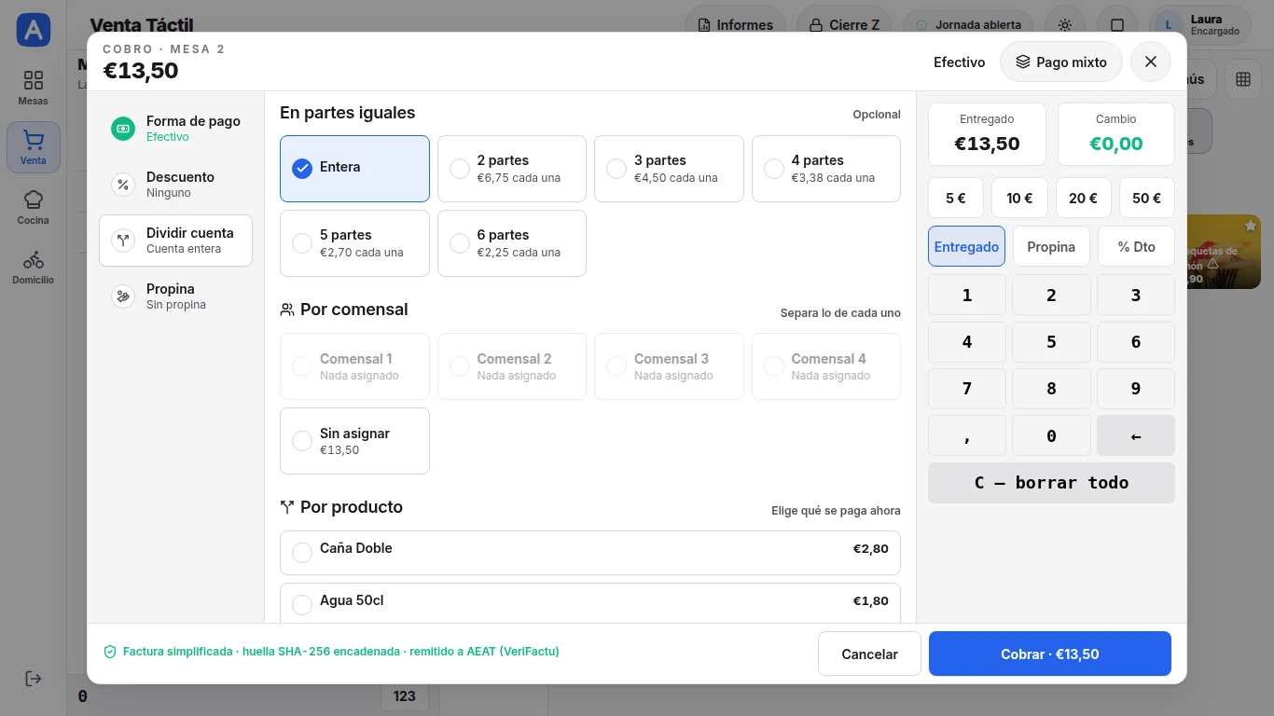
Task: Tap digit 7 on the keypad
Action: coord(966,389)
